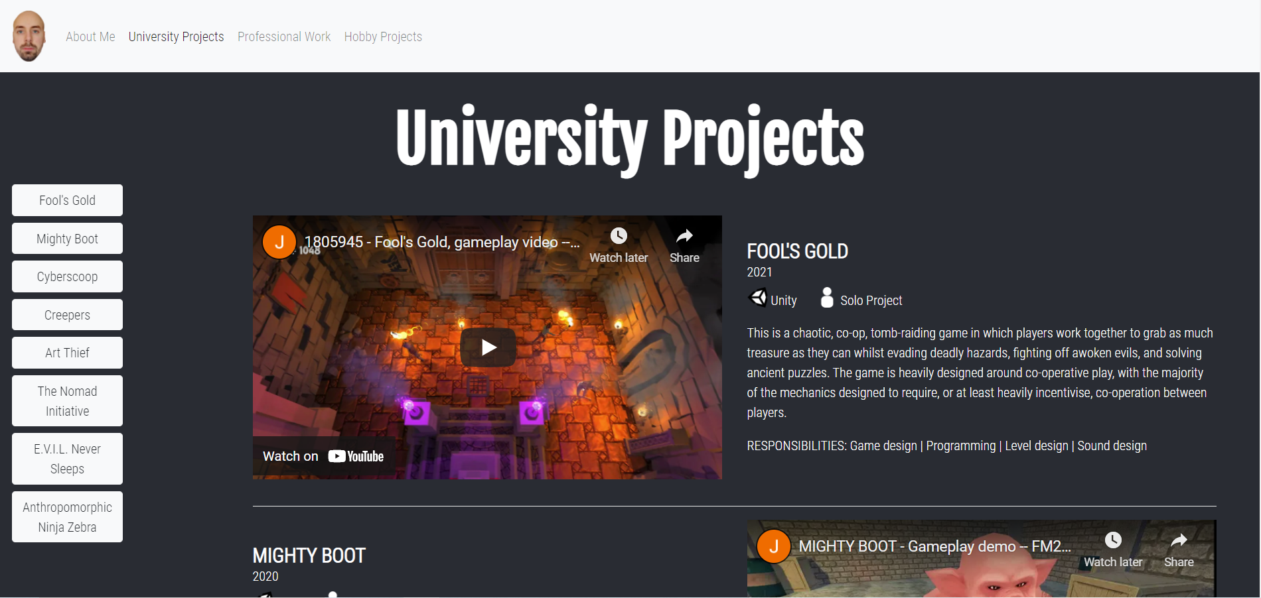This screenshot has height=598, width=1261.
Task: Jump to the Cyberscoop project
Action: (x=67, y=276)
